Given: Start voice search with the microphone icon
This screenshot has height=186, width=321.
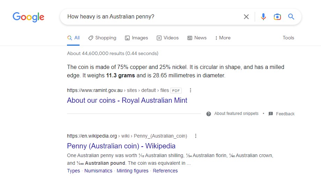Looking at the screenshot, I should click(x=263, y=17).
